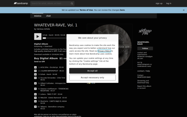This screenshot has width=187, height=117.
Task: Play track 5 Gilbert Cañizalez - Introspeccion
Action: tap(36, 83)
